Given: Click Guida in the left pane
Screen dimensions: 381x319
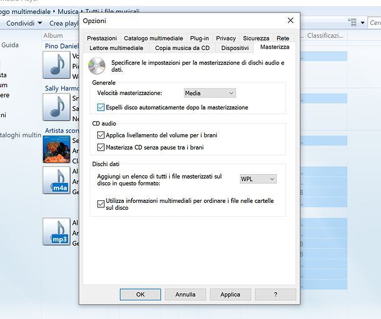Looking at the screenshot, I should click(10, 45).
